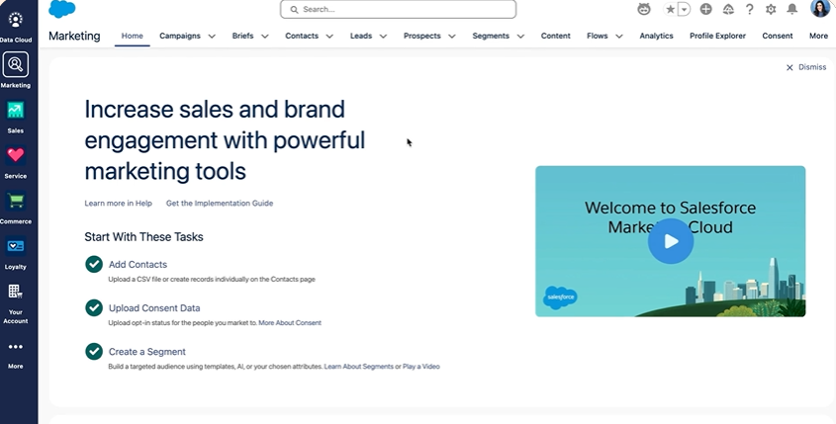Show more apps via sidebar ellipsis
The width and height of the screenshot is (836, 424).
click(16, 347)
